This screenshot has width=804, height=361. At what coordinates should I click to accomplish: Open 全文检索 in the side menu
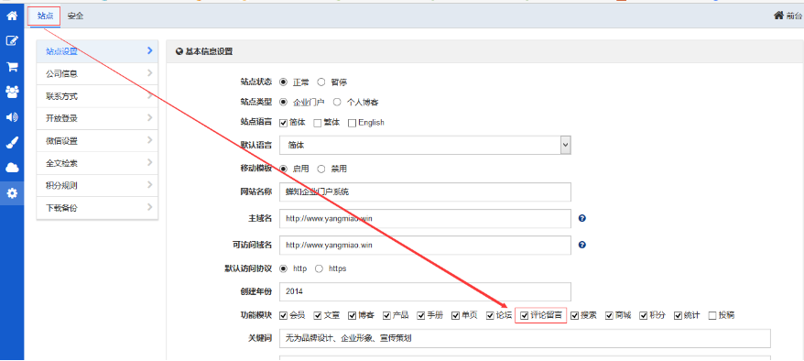pyautogui.click(x=97, y=164)
